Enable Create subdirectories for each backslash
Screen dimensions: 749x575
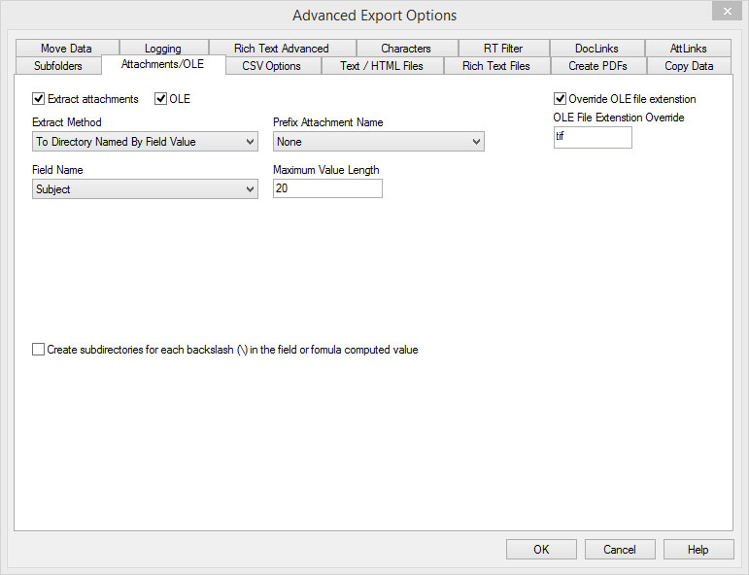coord(38,350)
